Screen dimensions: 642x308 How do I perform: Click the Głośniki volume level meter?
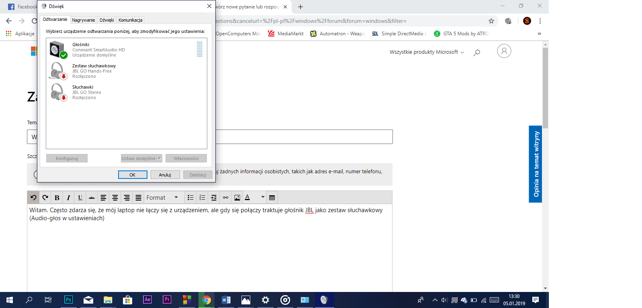pyautogui.click(x=200, y=49)
